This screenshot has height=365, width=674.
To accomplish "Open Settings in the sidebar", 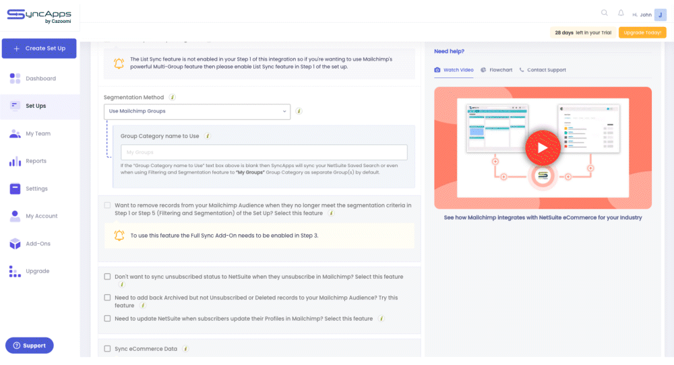I will [40, 189].
